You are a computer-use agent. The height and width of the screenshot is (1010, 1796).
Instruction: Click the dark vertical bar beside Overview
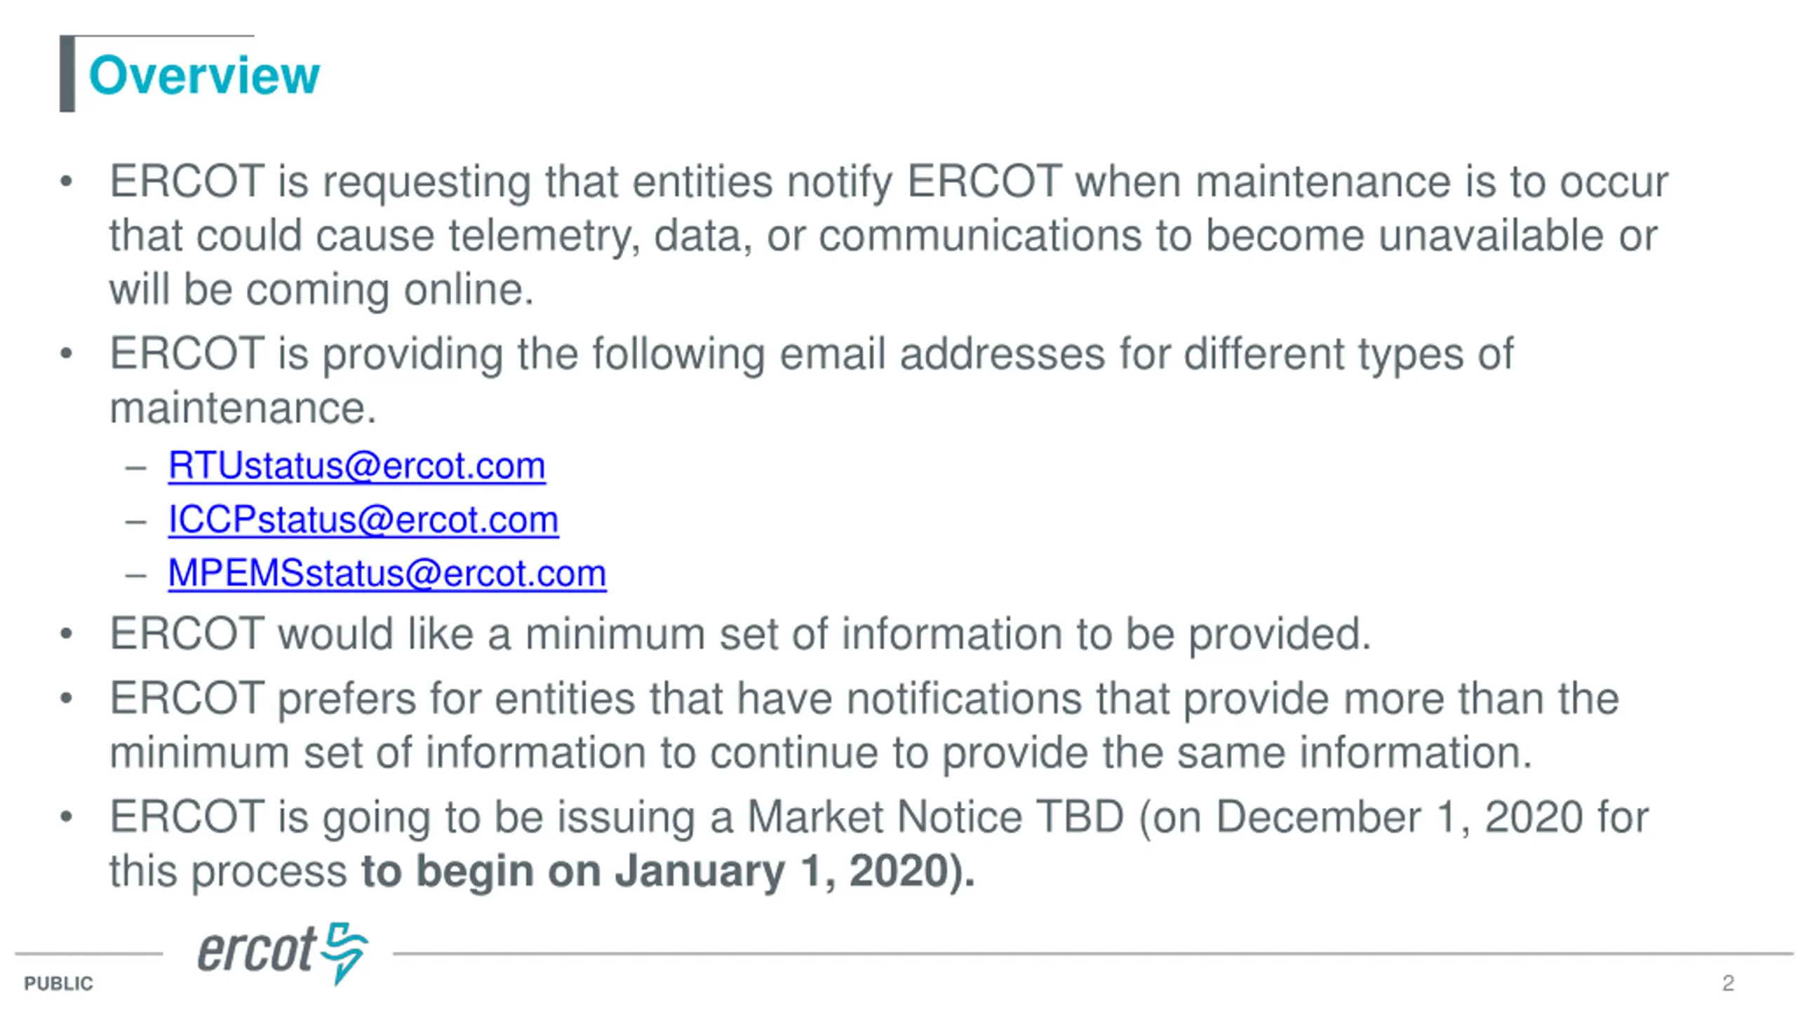point(67,74)
